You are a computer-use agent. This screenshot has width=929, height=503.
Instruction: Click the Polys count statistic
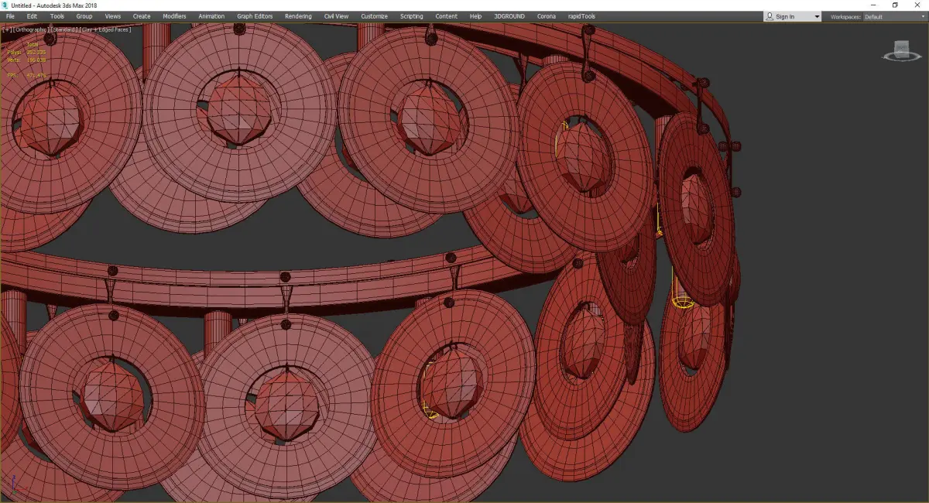coord(26,53)
